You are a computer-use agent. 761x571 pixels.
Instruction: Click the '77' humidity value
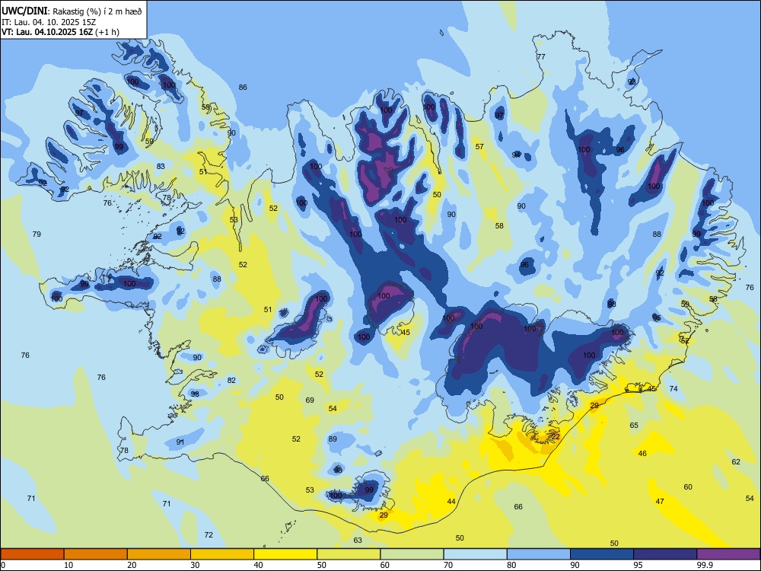(x=541, y=57)
